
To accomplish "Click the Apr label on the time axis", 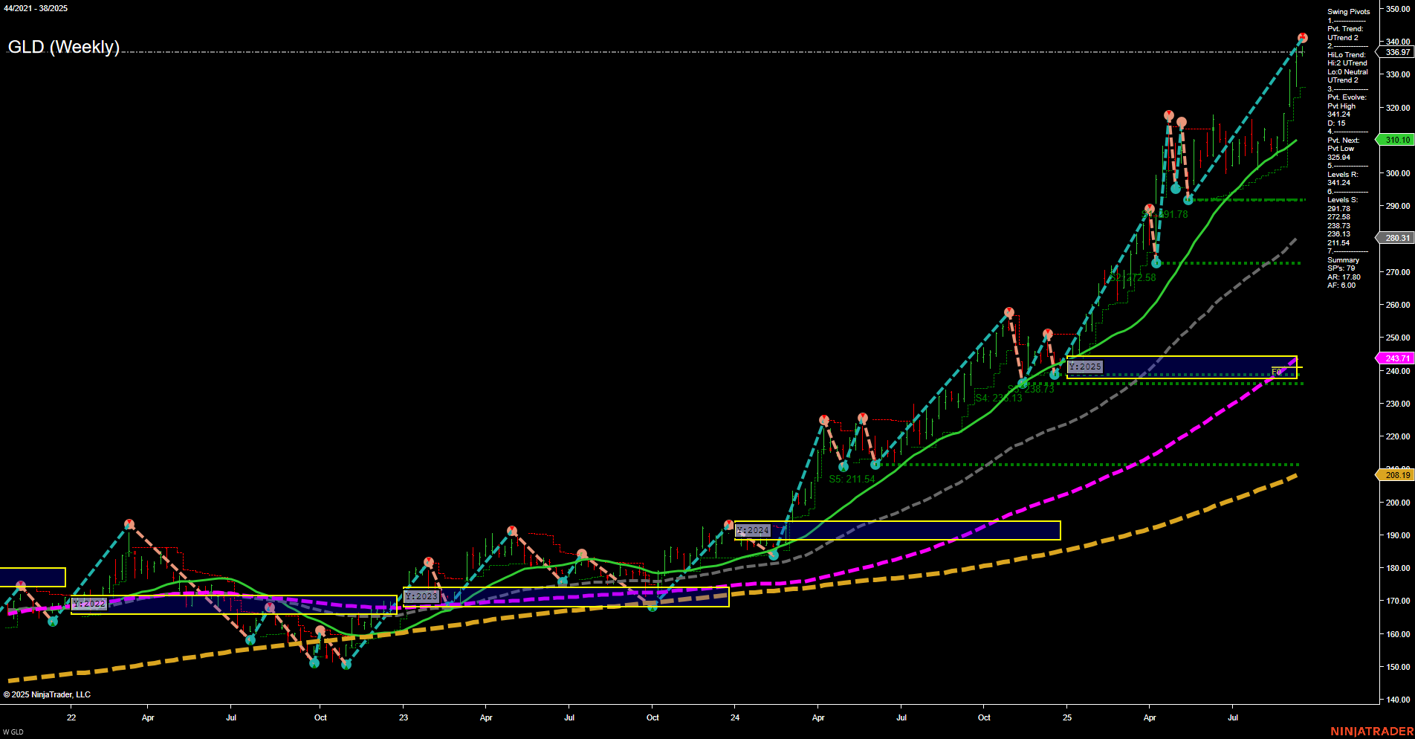I will coord(148,718).
